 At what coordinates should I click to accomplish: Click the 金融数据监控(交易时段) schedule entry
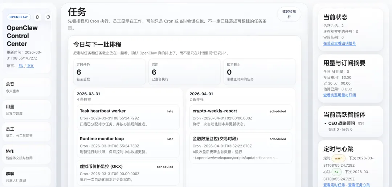[241, 148]
